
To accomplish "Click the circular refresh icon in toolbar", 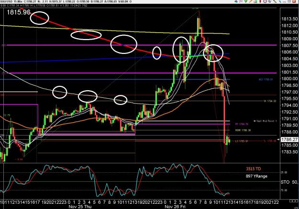I will (265, 1).
